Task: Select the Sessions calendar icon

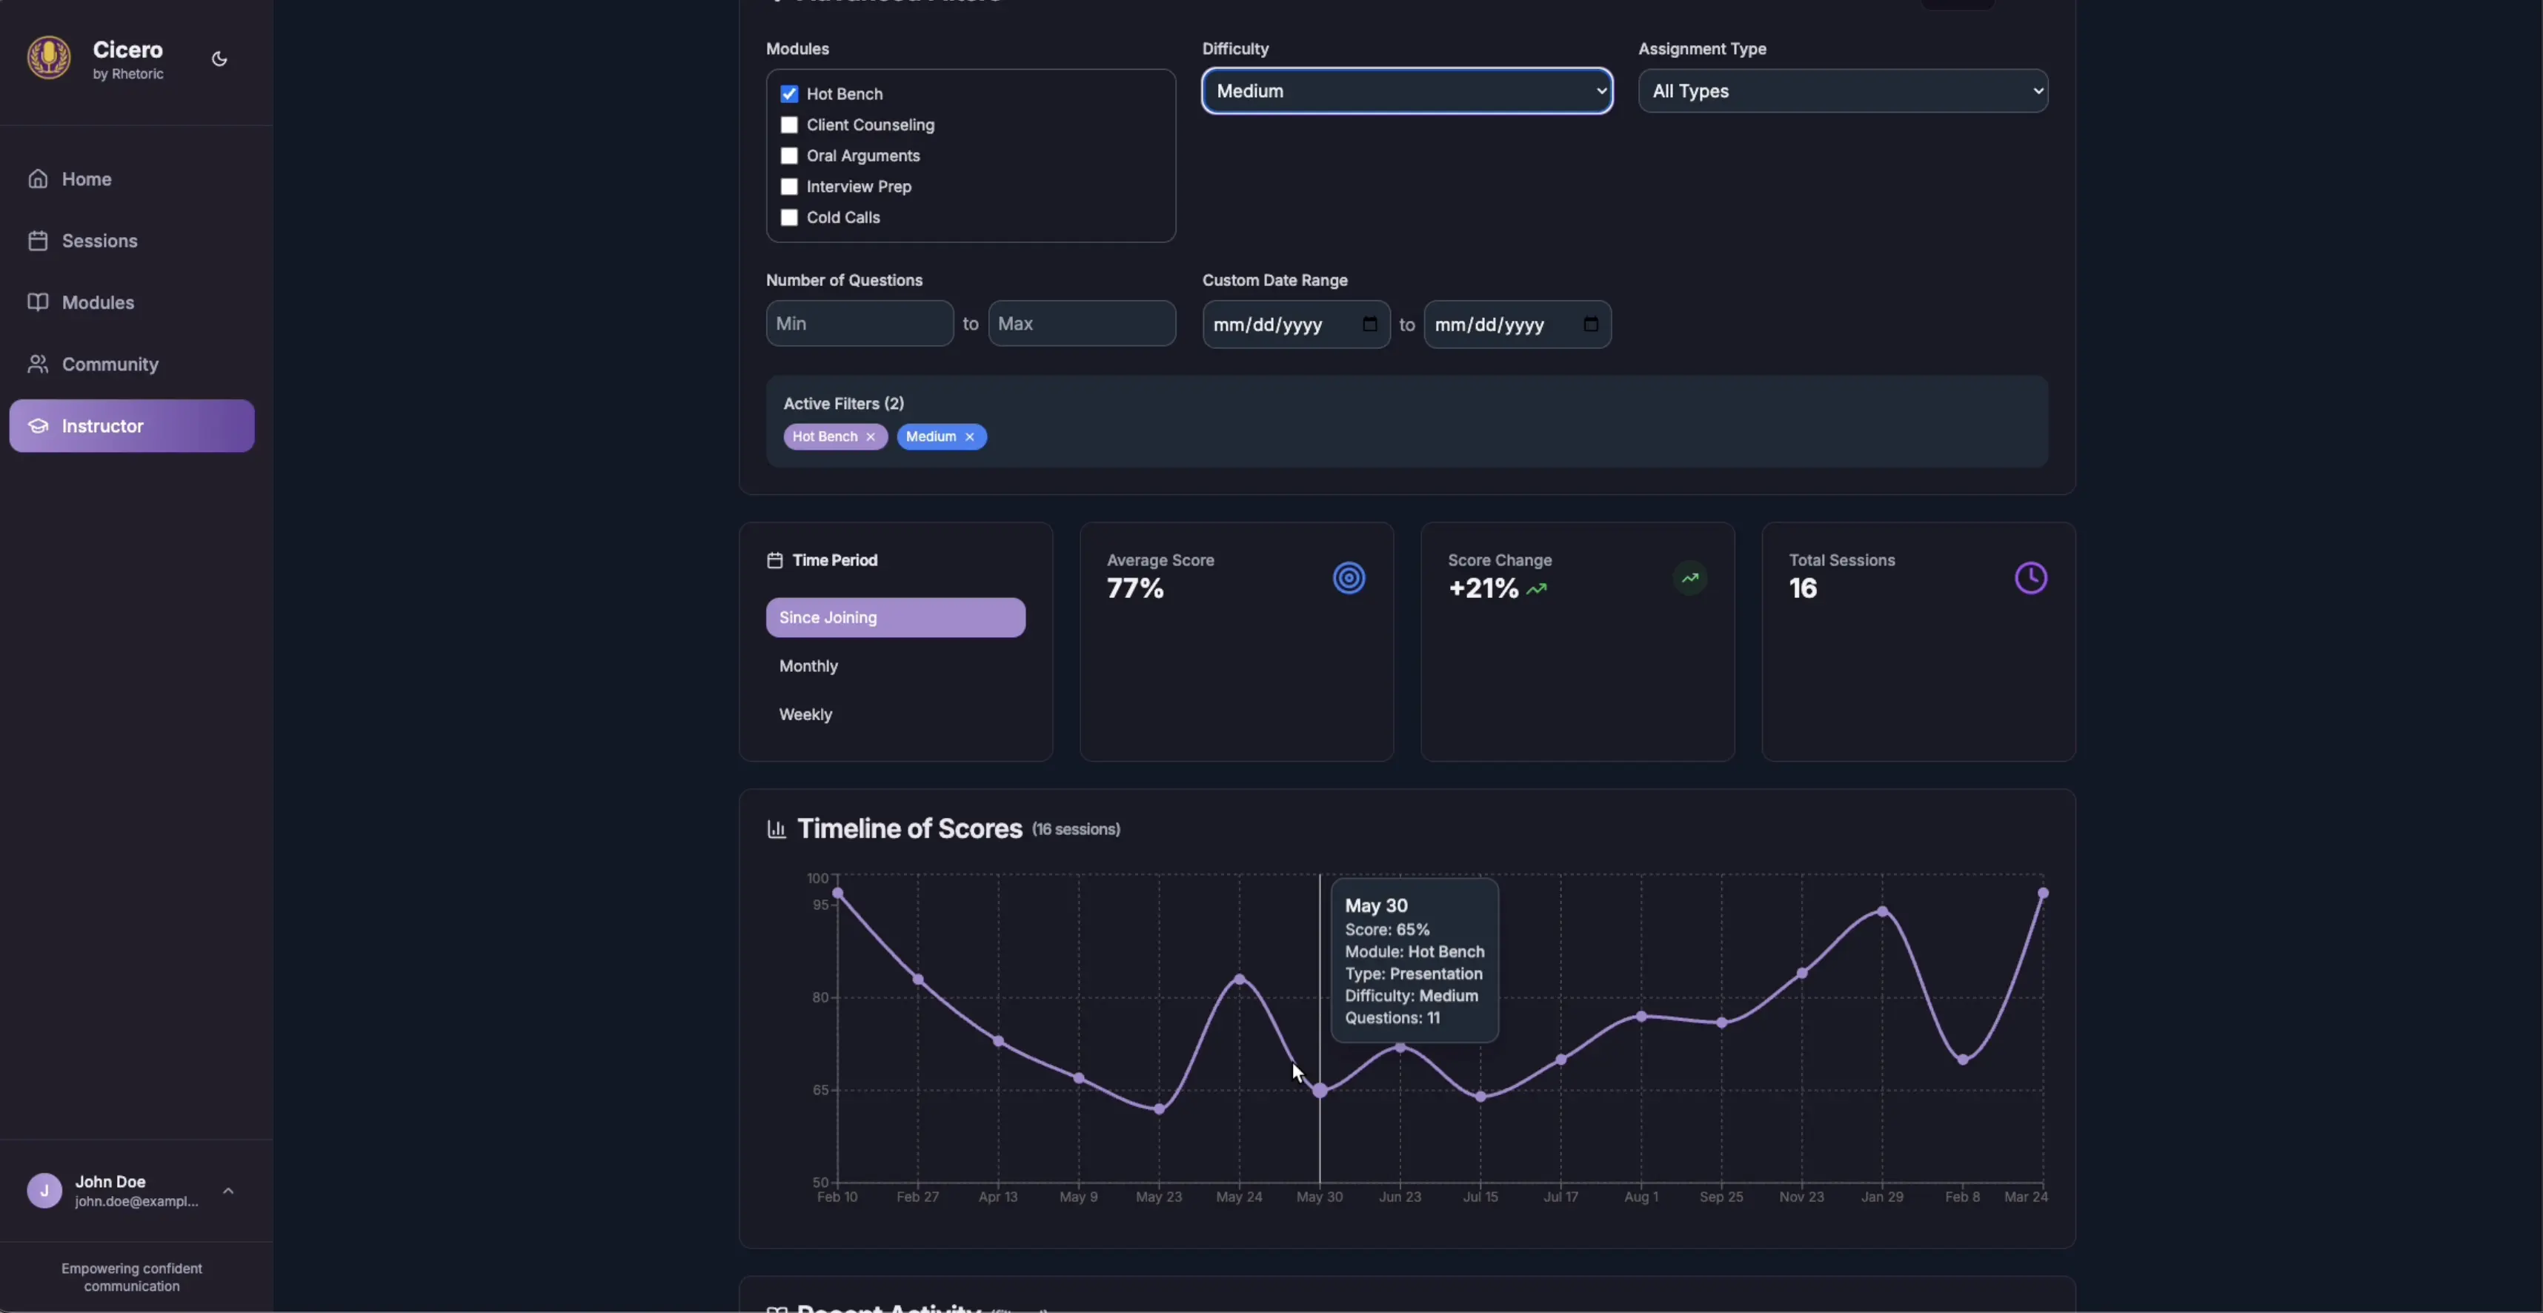Action: 39,240
